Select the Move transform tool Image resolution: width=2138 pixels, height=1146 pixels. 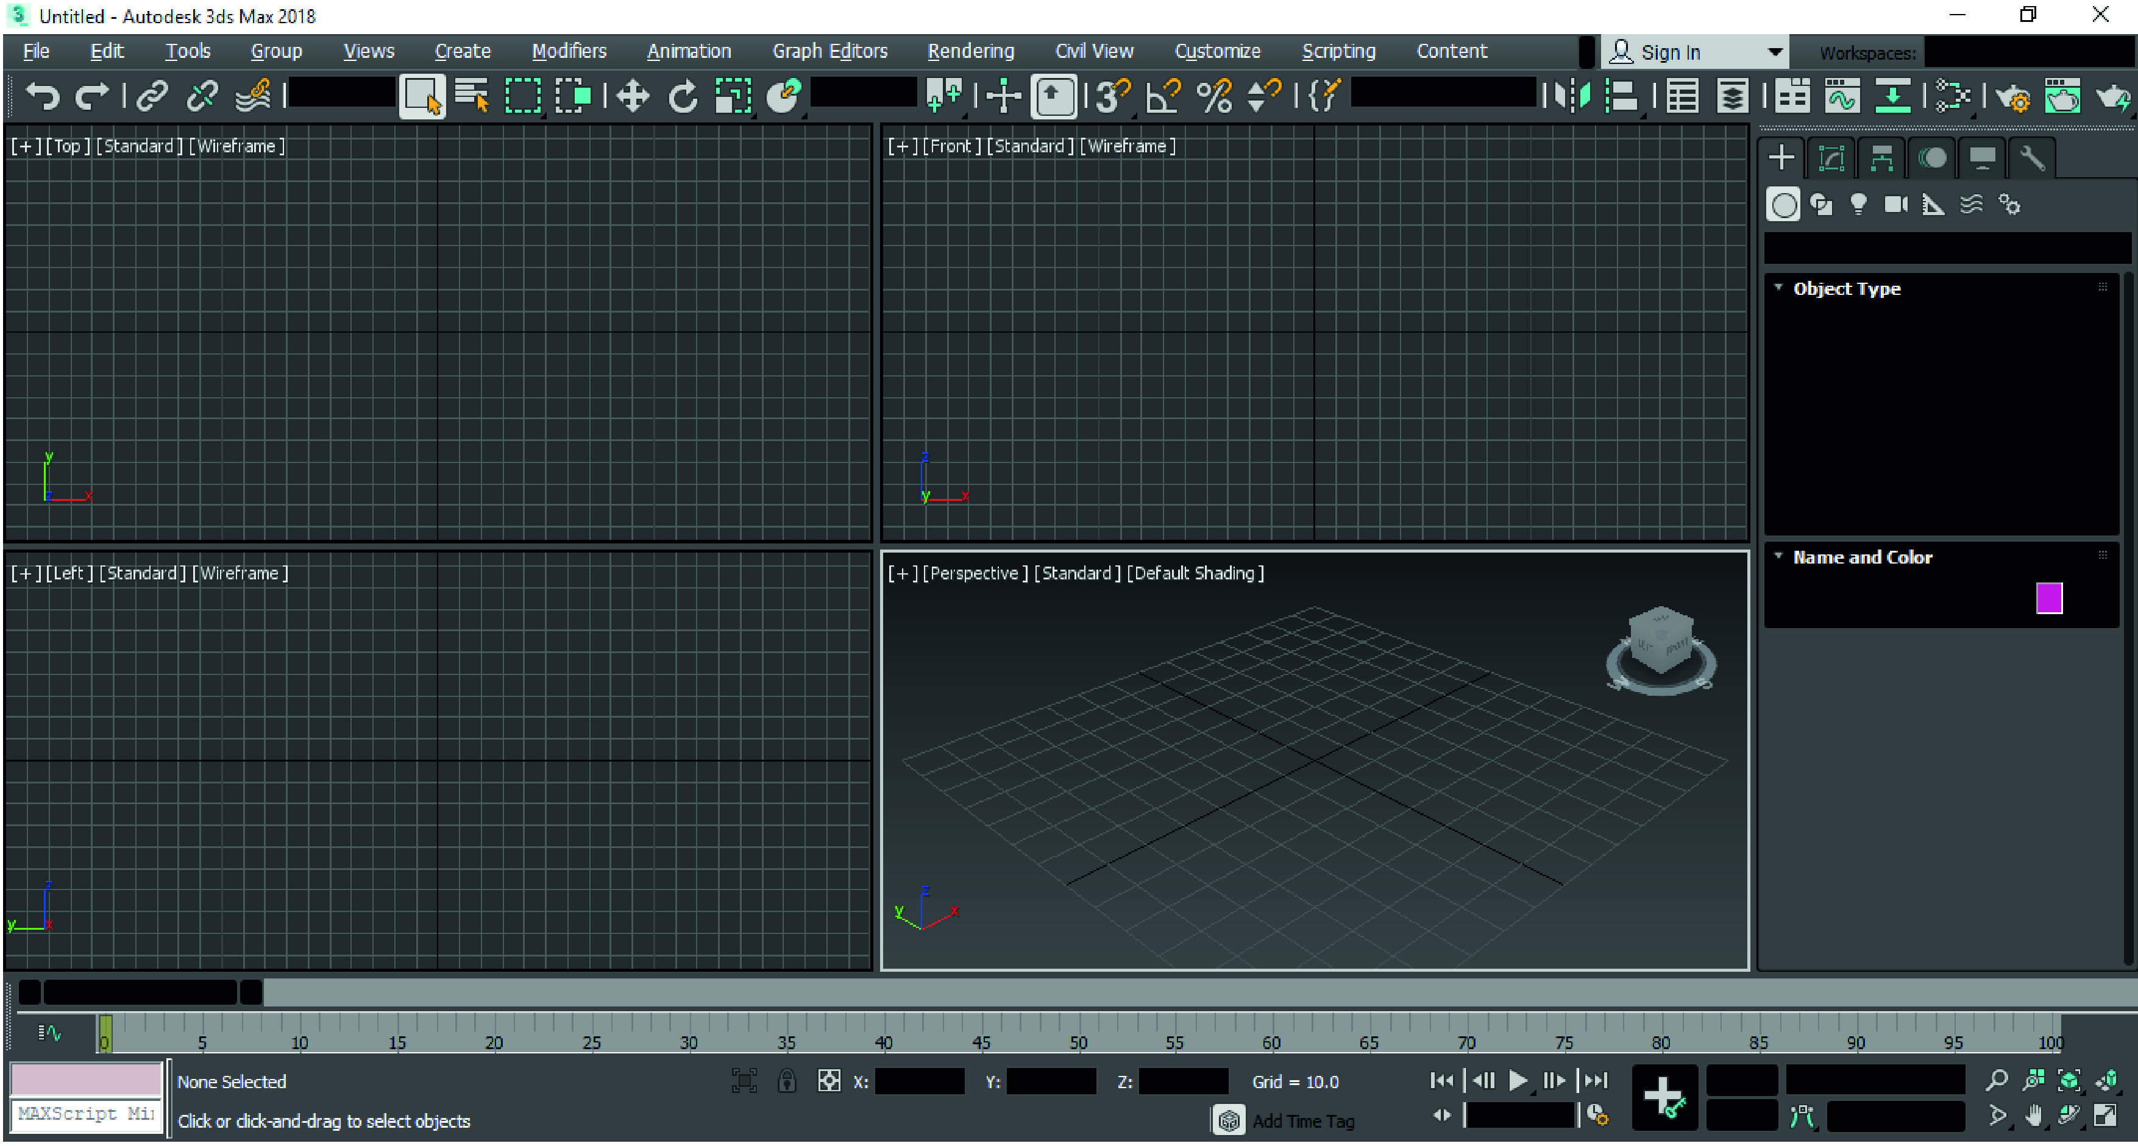tap(633, 96)
